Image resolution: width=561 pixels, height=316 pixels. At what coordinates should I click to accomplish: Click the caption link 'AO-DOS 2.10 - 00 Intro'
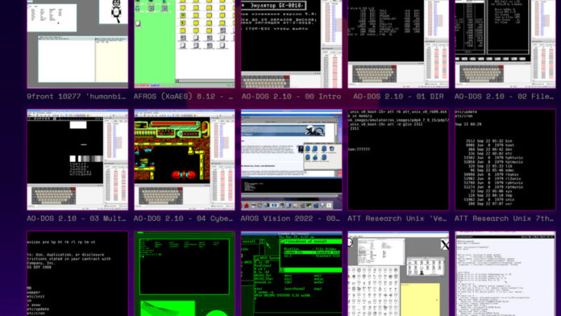[x=291, y=96]
